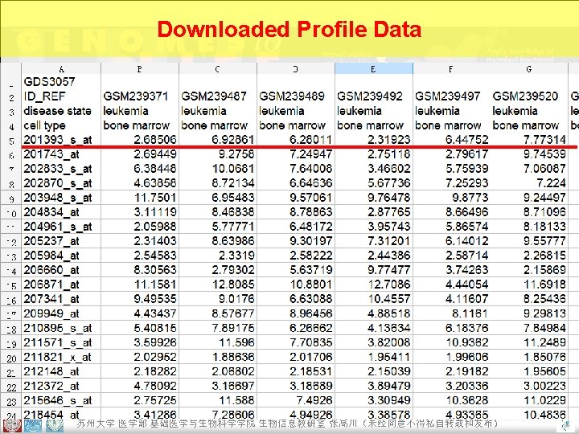Select row 5 header

(x=11, y=140)
